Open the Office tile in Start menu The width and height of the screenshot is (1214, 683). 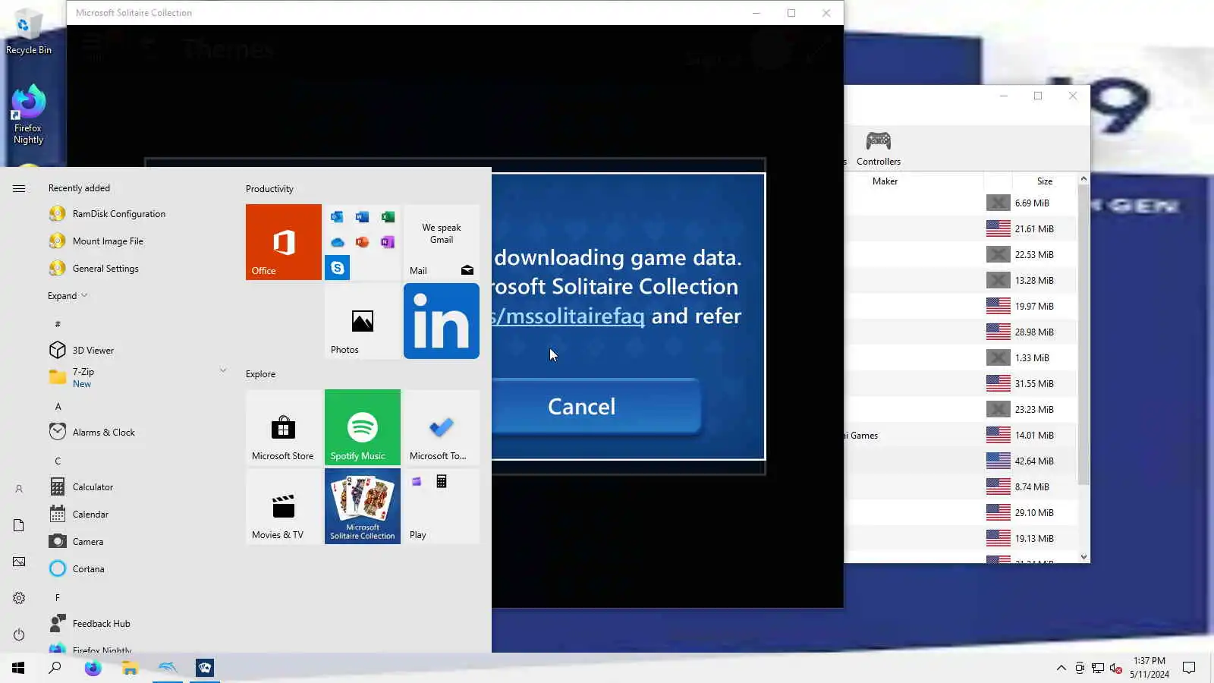point(283,242)
